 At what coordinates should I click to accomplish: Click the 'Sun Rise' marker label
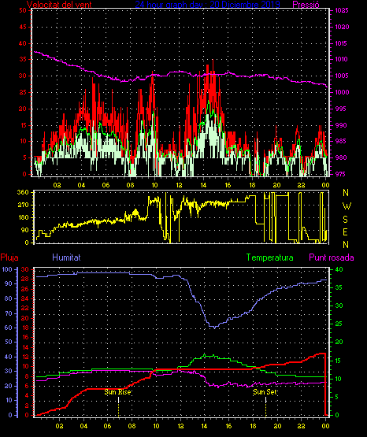(117, 392)
